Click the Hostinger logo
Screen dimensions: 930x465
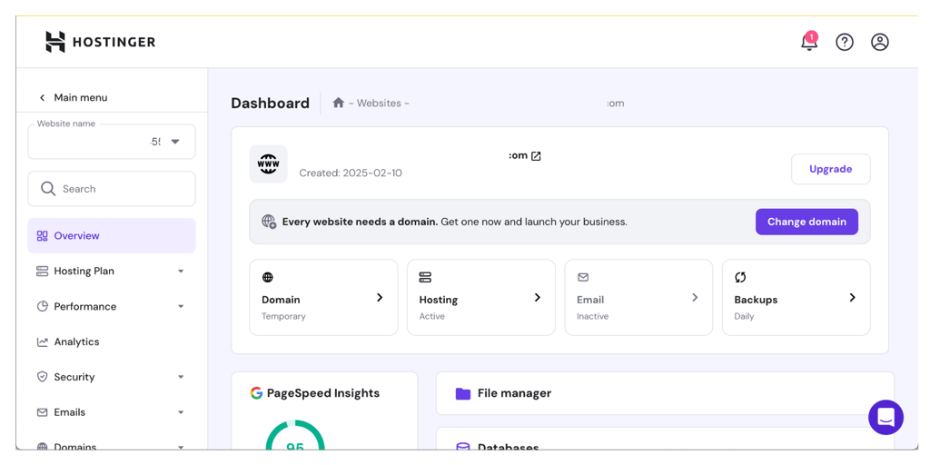click(100, 42)
